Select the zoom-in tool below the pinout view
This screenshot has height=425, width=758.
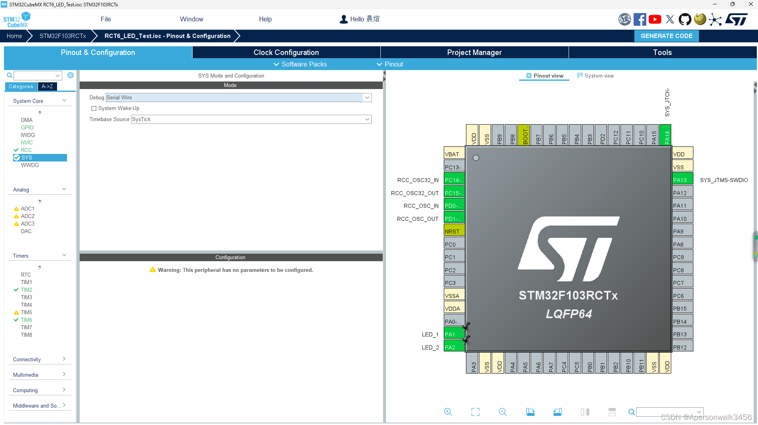[448, 412]
